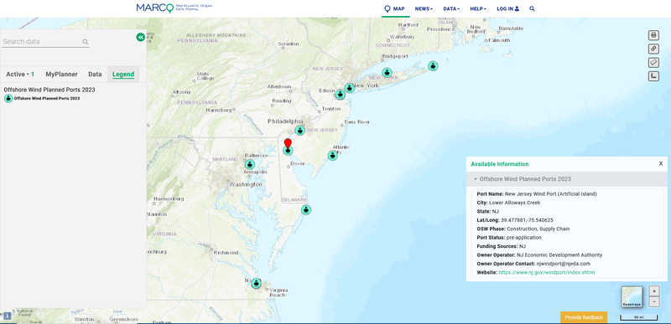This screenshot has width=671, height=324.
Task: Click into the Search data field
Action: click(x=45, y=42)
